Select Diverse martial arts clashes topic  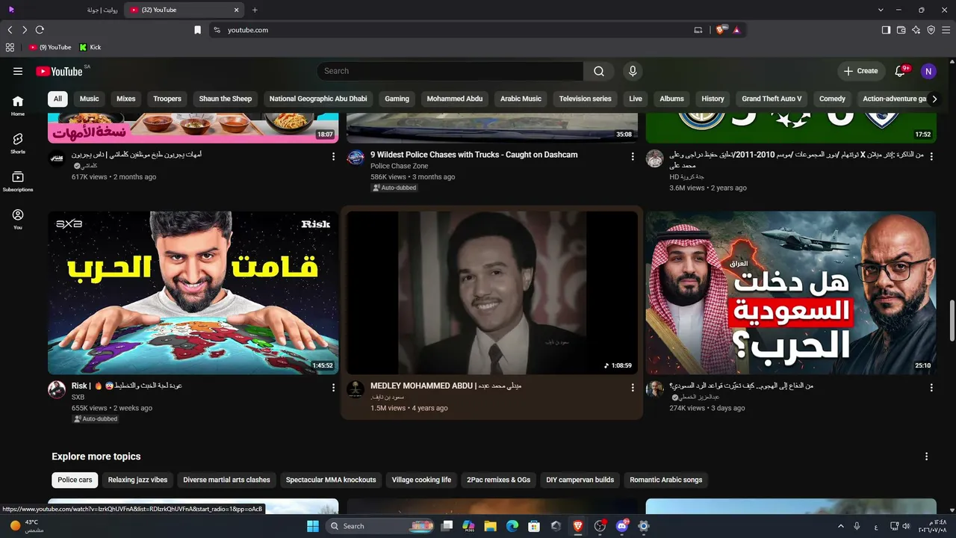226,480
